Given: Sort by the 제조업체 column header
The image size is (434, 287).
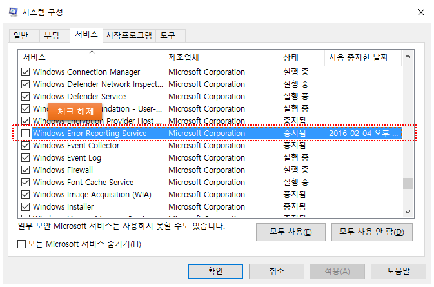Looking at the screenshot, I should [x=221, y=57].
